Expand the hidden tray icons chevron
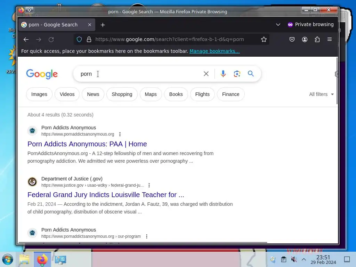 tap(304, 259)
